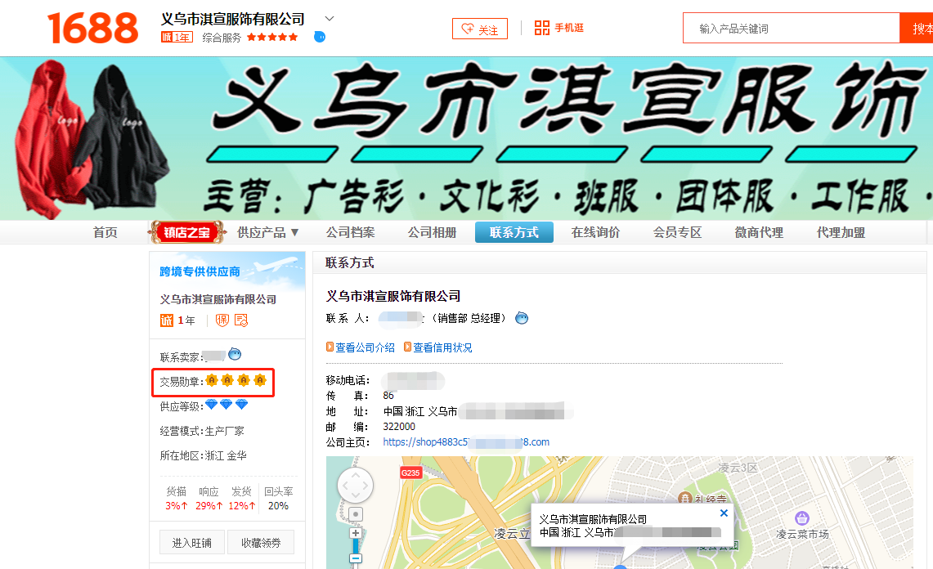Zoom out the map with minus button
This screenshot has width=933, height=569.
click(x=355, y=558)
